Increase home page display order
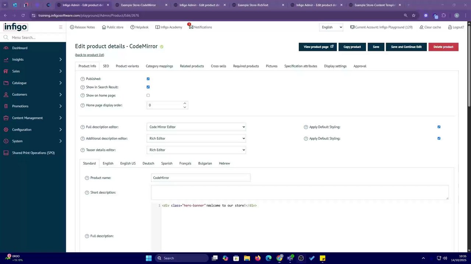Image resolution: width=471 pixels, height=264 pixels. [185, 103]
